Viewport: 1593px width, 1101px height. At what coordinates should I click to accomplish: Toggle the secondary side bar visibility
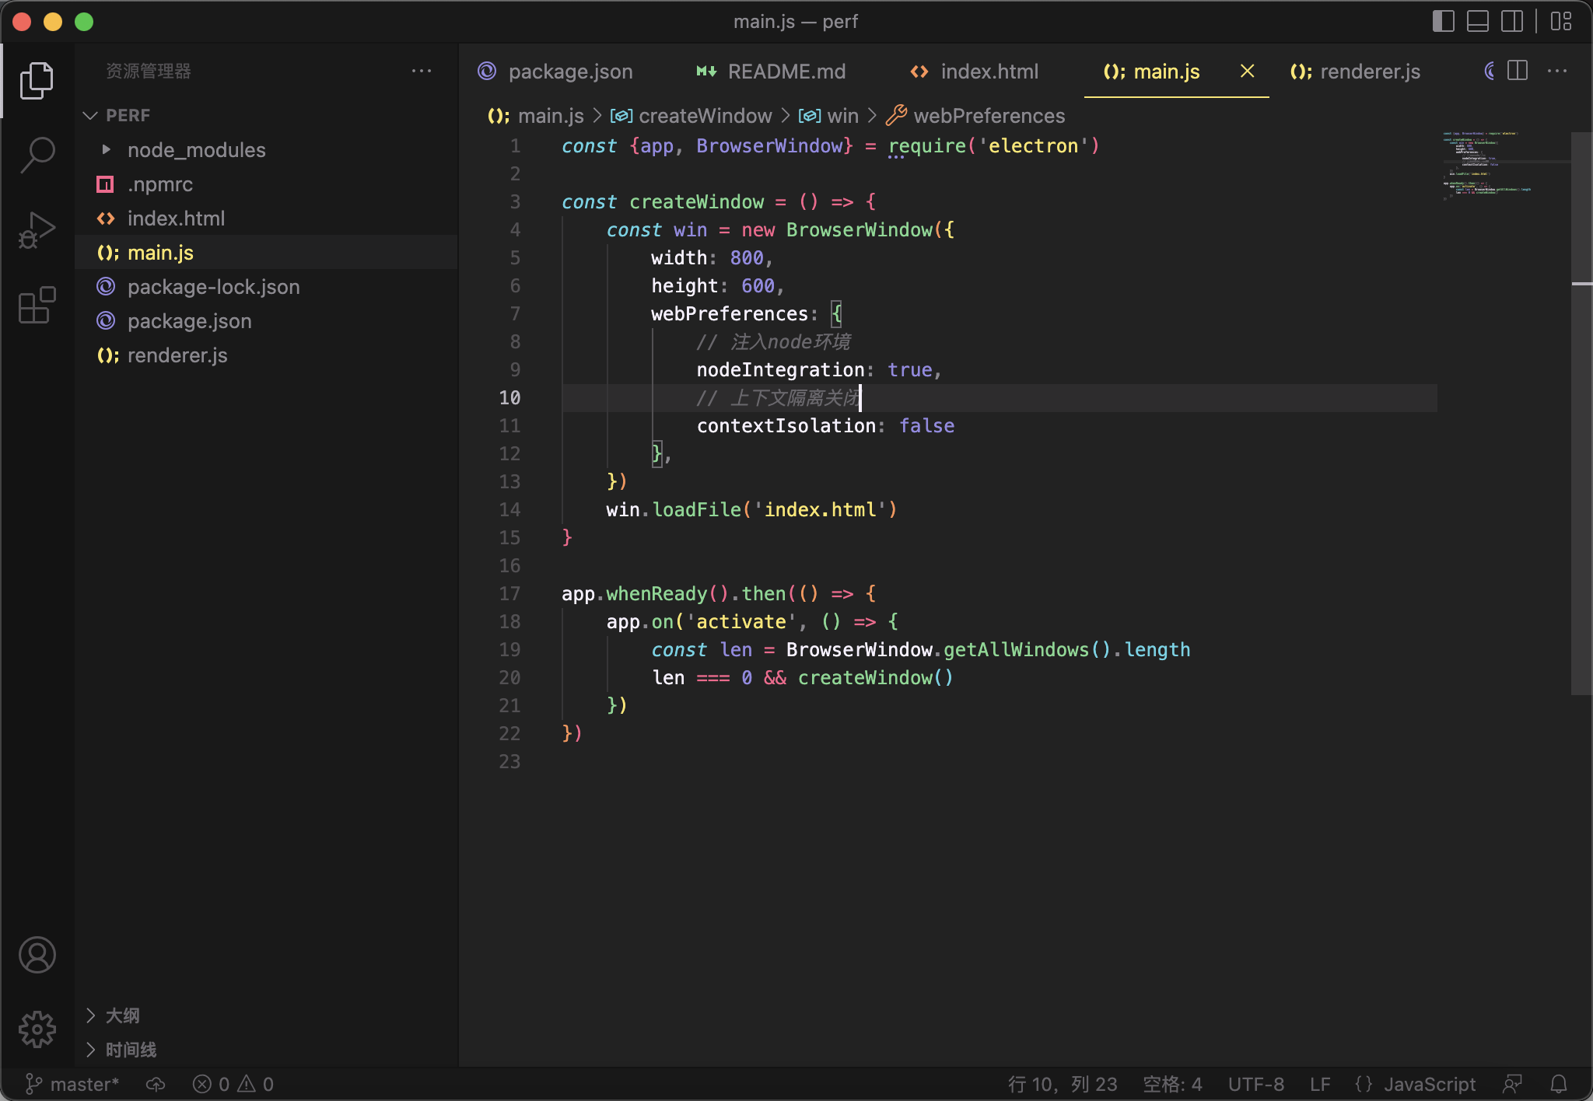coord(1512,21)
